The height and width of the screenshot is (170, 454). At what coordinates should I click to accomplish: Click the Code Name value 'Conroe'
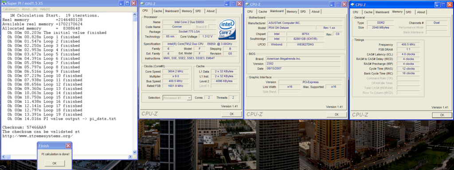(x=176, y=27)
